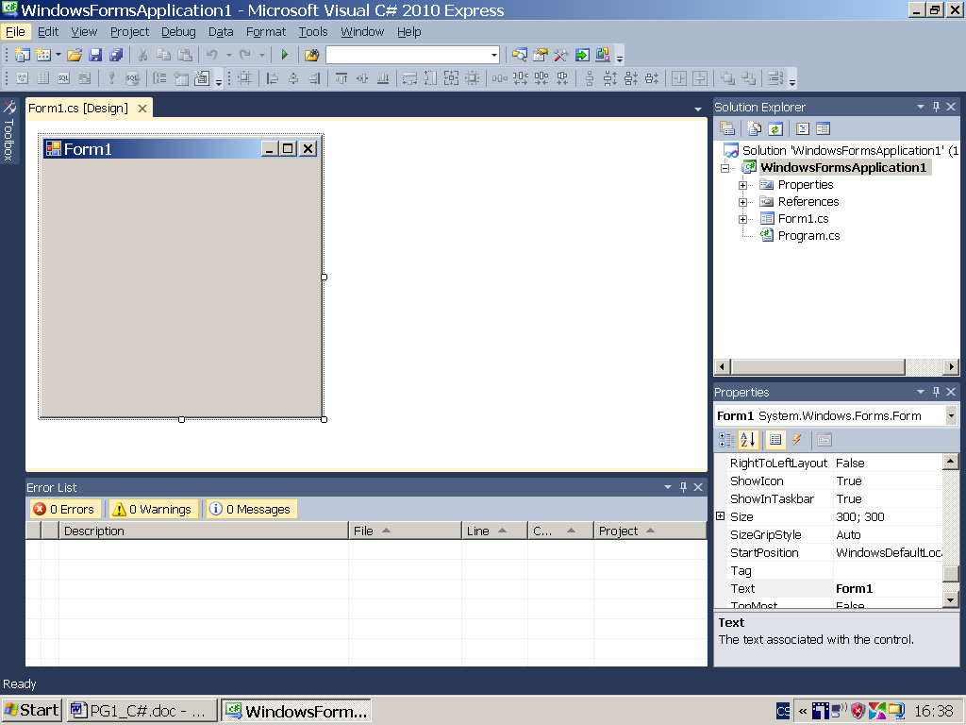
Task: Open the find combo box dropdown arrow
Action: tap(493, 55)
